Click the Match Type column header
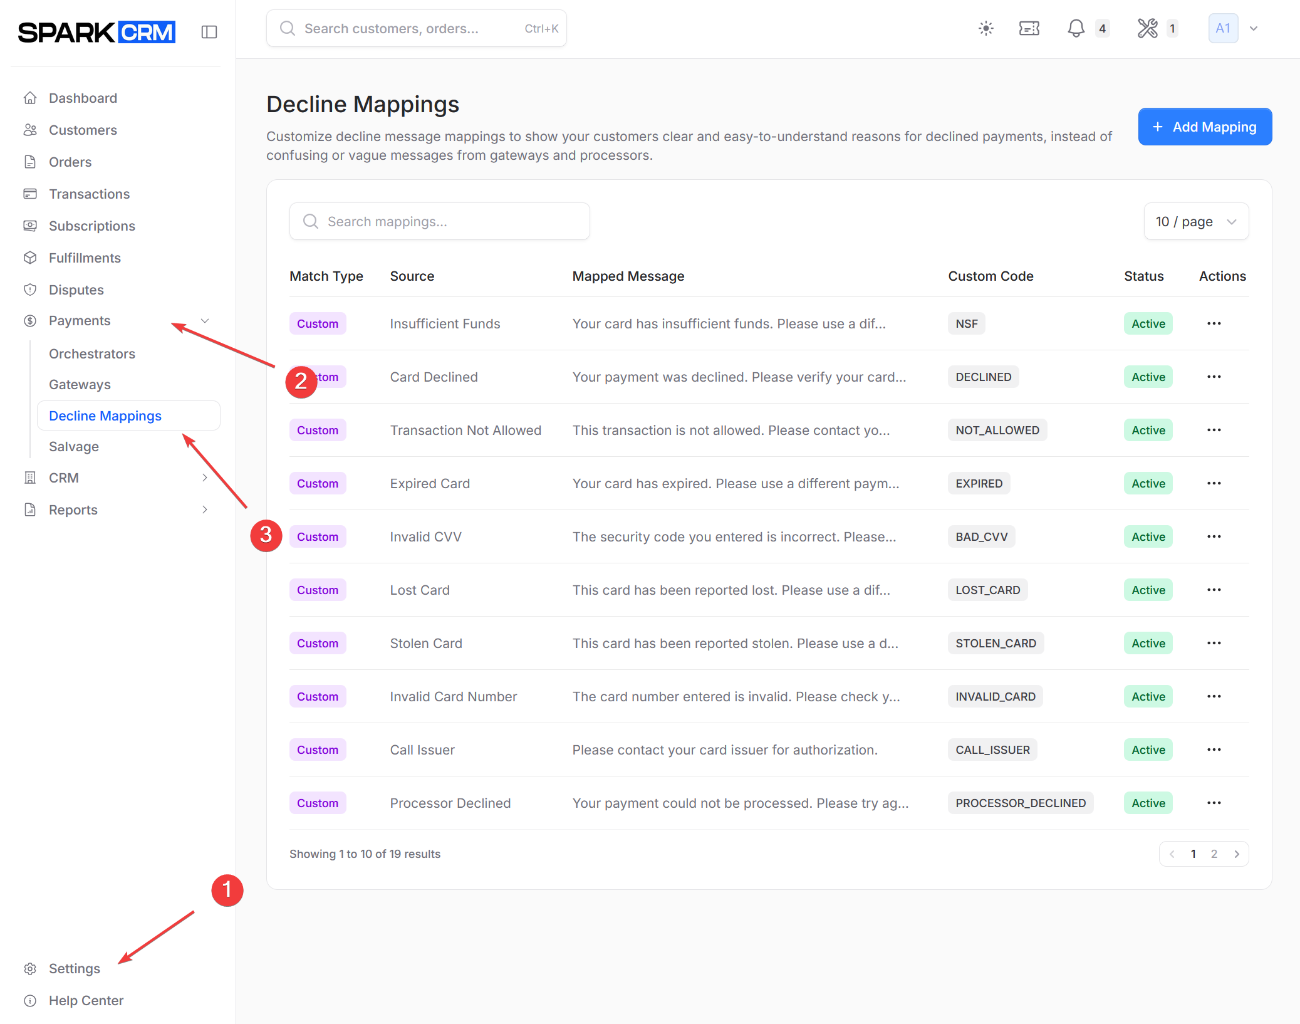This screenshot has height=1024, width=1300. click(x=326, y=276)
